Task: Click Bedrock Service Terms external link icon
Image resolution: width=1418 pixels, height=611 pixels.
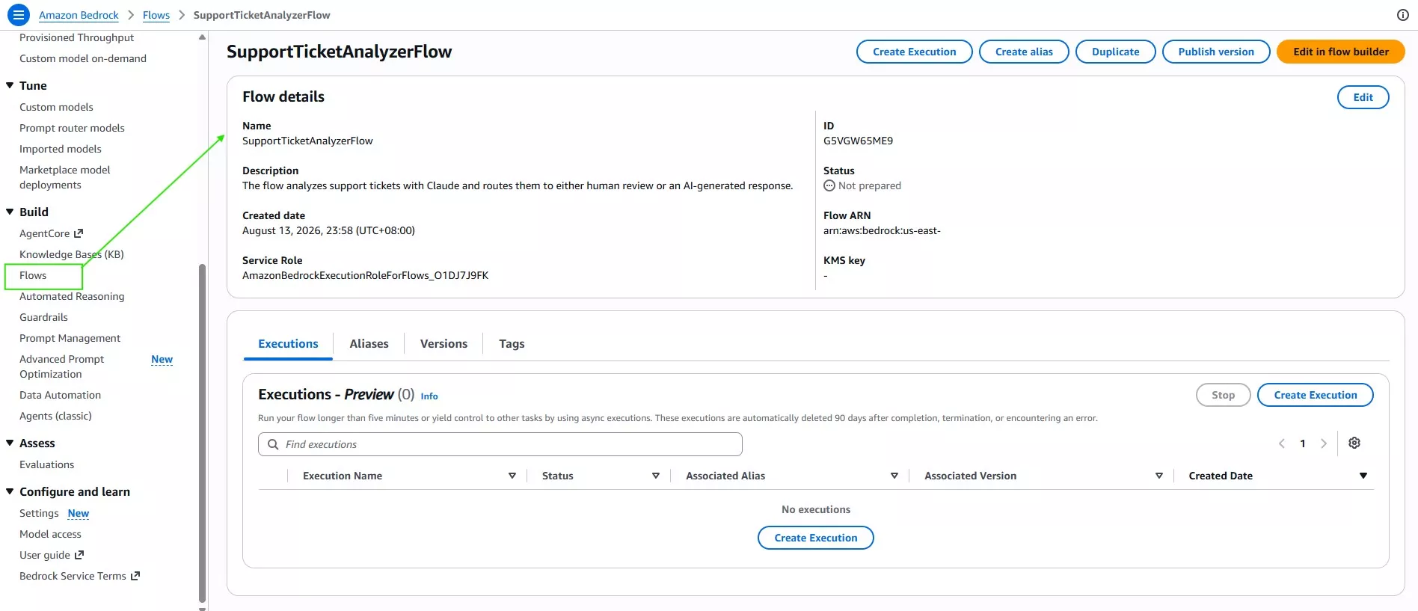Action: (135, 576)
